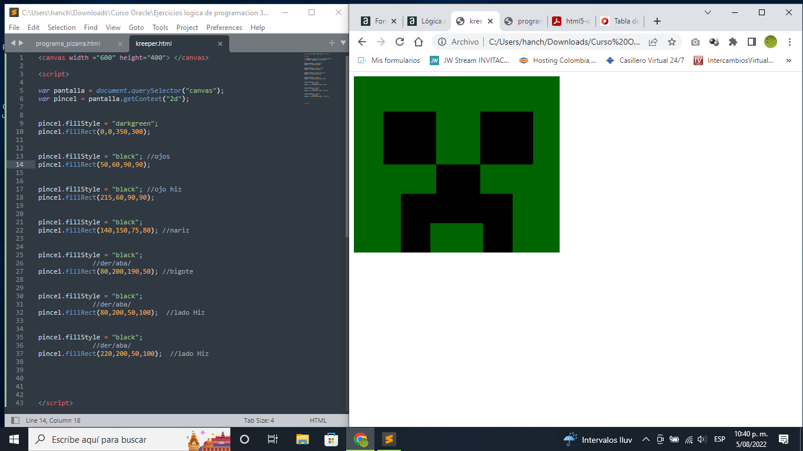Open the Project menu

(188, 27)
